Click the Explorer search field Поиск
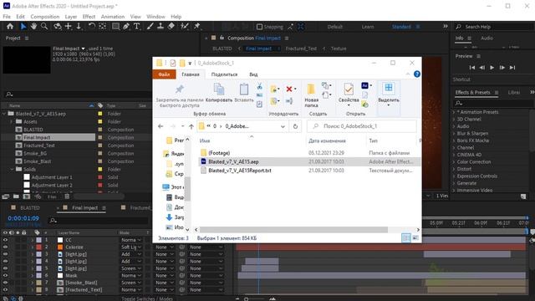 click(x=362, y=126)
